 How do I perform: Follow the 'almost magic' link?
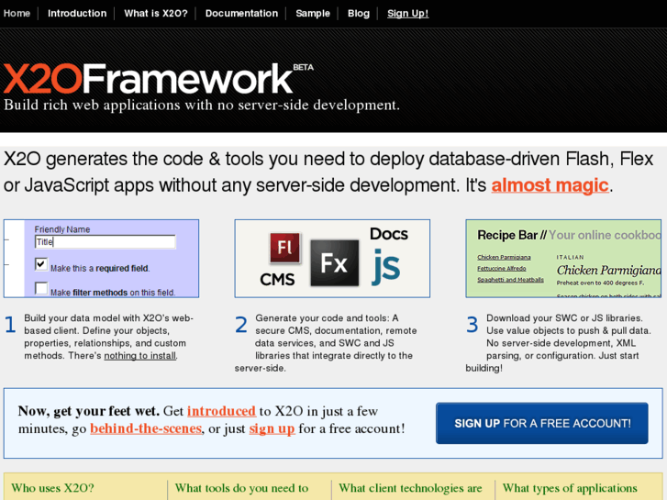point(550,185)
